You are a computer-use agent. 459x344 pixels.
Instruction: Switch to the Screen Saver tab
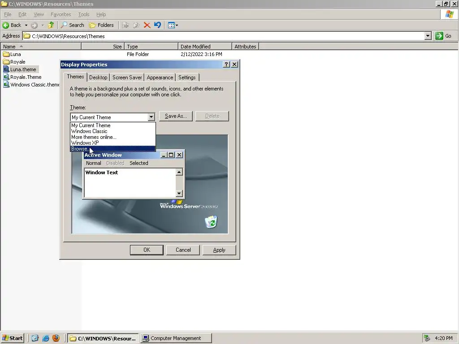[x=127, y=77]
